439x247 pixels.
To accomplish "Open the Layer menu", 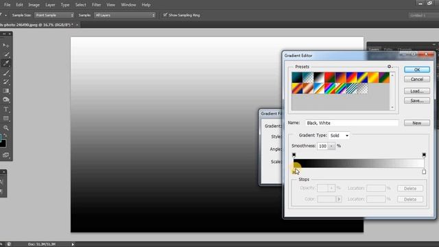I will [x=50, y=5].
